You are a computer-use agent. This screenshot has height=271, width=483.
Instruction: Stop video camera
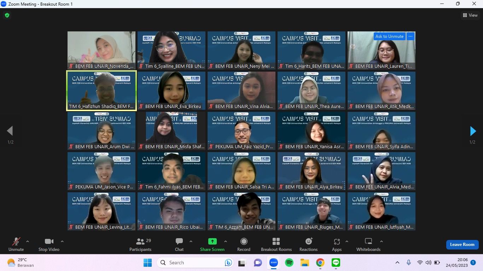(49, 244)
